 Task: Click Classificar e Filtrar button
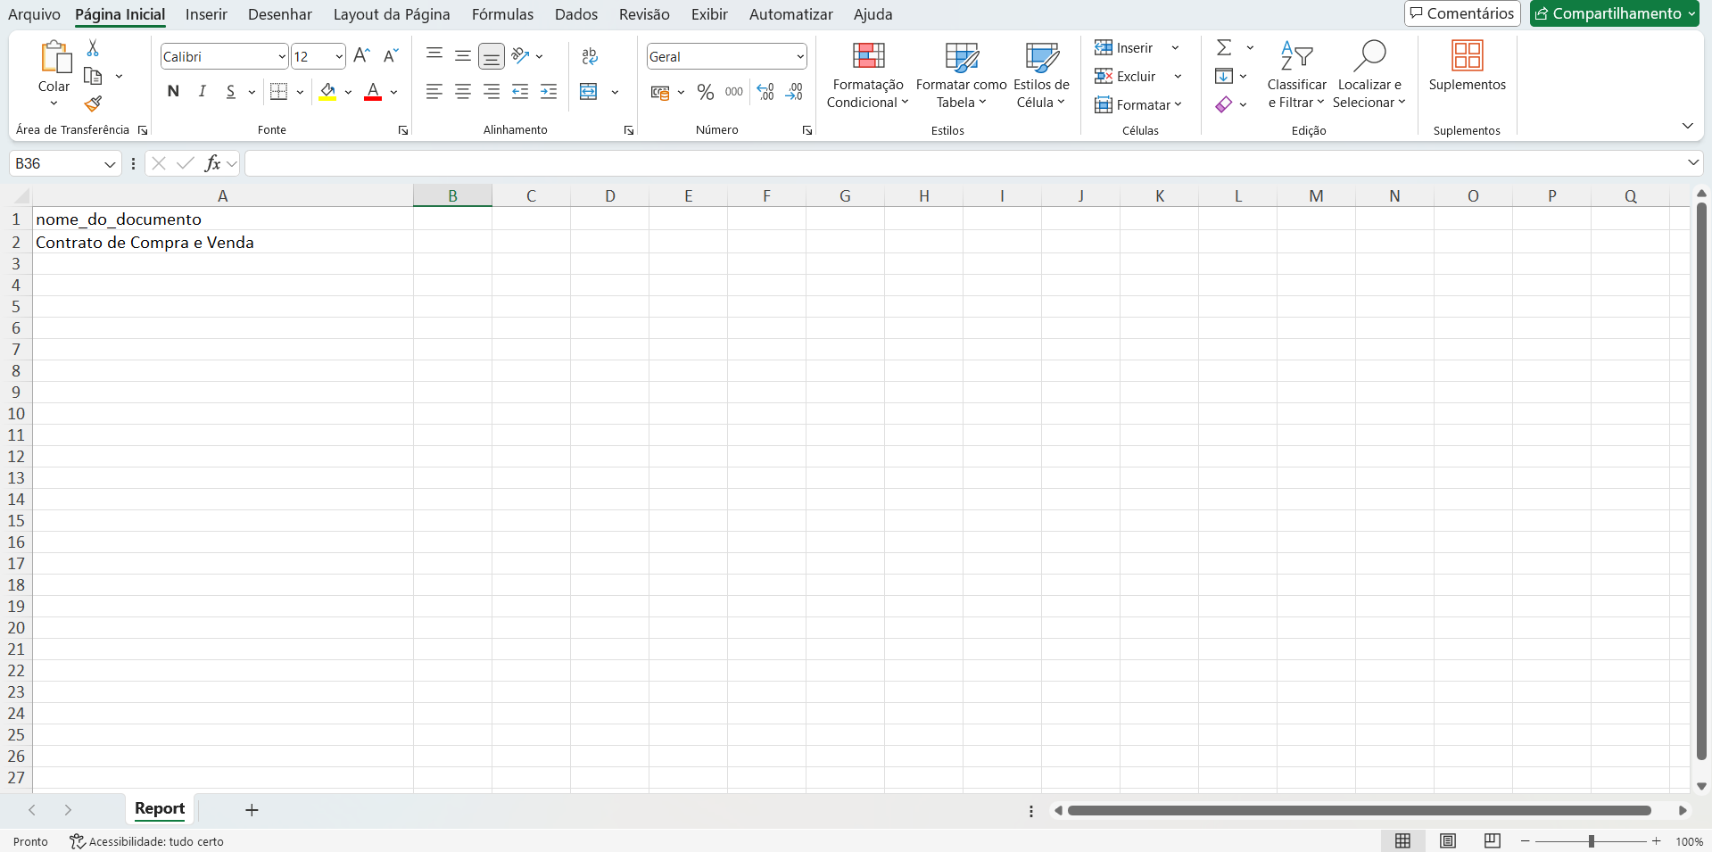point(1296,75)
